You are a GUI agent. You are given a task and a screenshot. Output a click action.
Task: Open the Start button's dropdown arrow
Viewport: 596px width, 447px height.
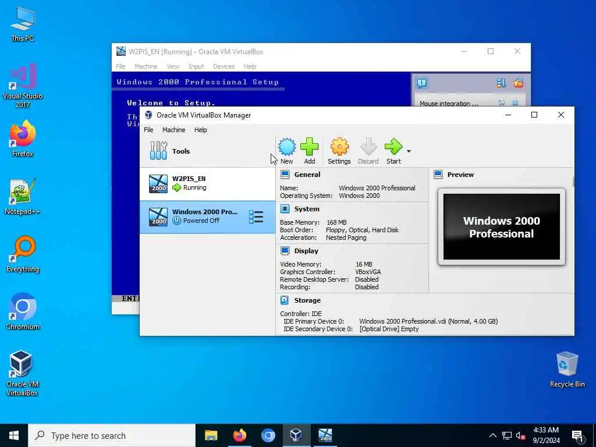pos(409,151)
